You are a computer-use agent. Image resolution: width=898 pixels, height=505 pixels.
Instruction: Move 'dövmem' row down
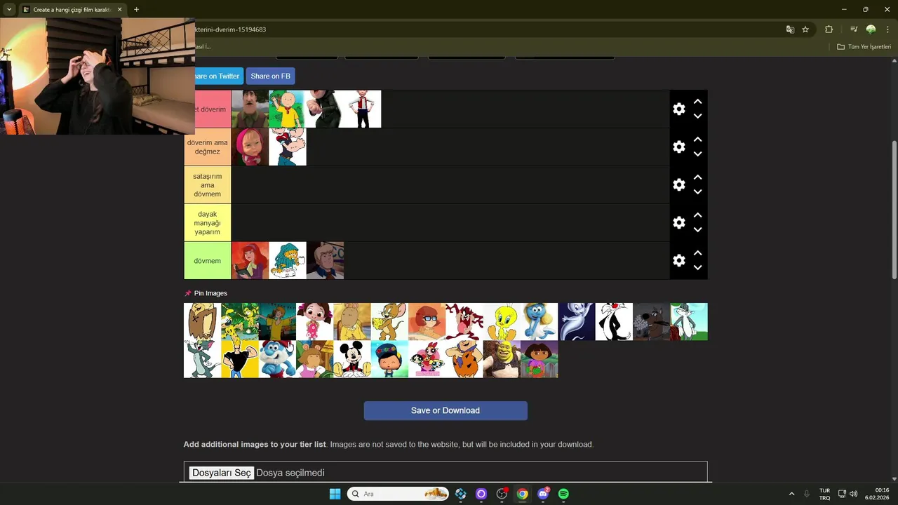(697, 268)
